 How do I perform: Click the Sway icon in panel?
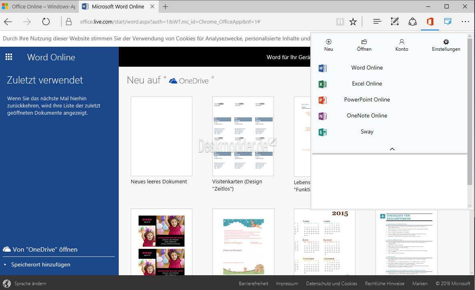pyautogui.click(x=323, y=132)
